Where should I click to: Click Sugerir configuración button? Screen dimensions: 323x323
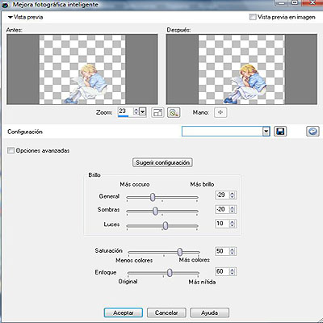pyautogui.click(x=162, y=162)
